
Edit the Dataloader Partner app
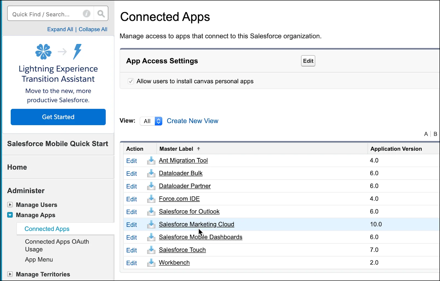[131, 186]
